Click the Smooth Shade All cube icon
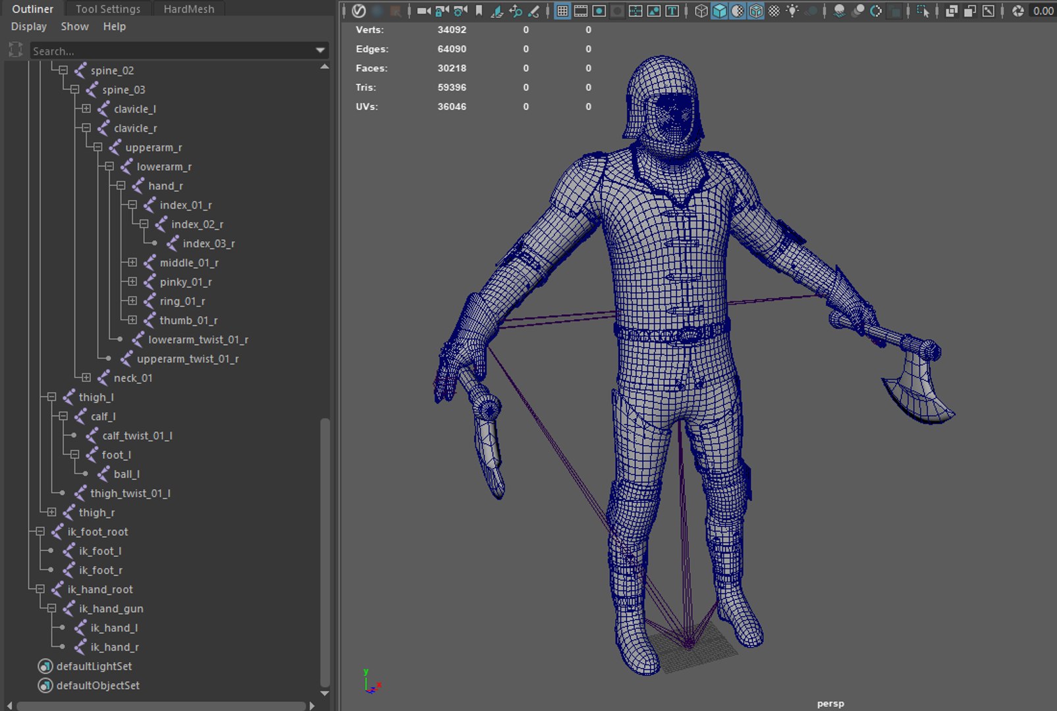1057x711 pixels. 720,11
